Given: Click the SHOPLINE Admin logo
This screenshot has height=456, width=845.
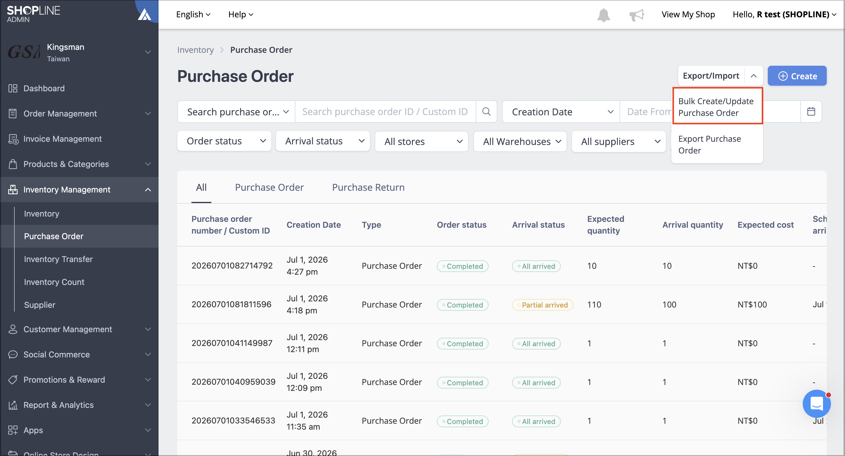Looking at the screenshot, I should click(33, 14).
